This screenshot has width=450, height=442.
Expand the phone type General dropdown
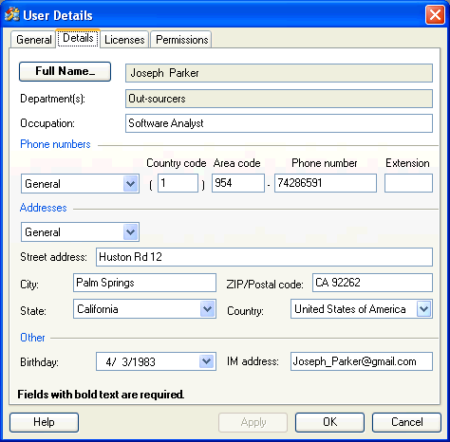pyautogui.click(x=130, y=183)
